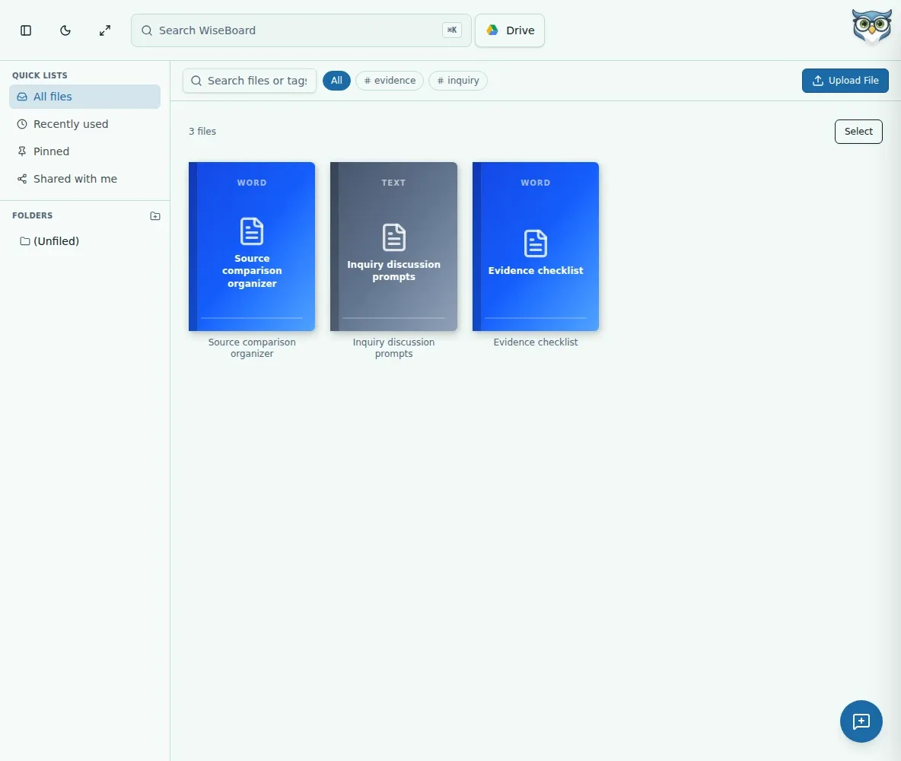Click the document icon on Source comparison cover
The width and height of the screenshot is (901, 761).
252,231
